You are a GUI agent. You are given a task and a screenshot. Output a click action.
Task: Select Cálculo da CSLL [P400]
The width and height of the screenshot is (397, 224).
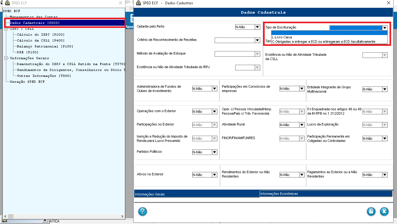click(41, 41)
